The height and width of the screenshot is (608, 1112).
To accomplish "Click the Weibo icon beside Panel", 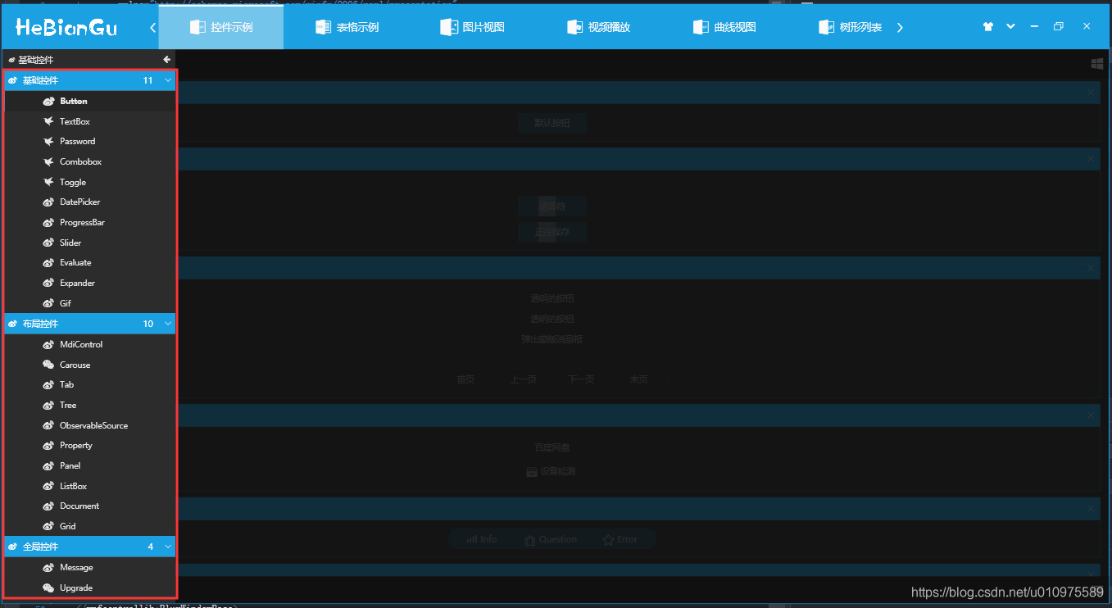I will pos(48,465).
